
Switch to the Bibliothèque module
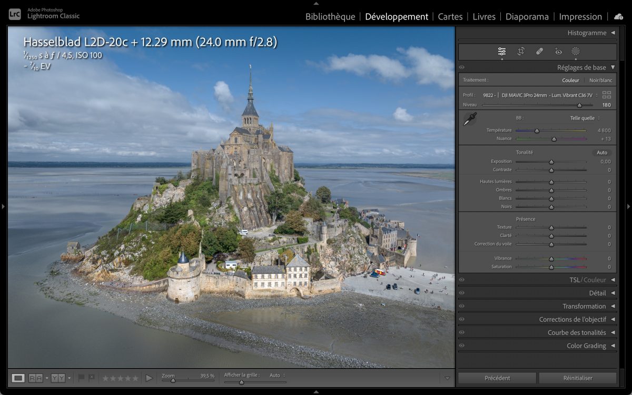tap(330, 16)
